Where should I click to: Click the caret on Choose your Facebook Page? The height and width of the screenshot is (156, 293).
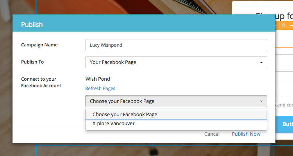coord(261,101)
